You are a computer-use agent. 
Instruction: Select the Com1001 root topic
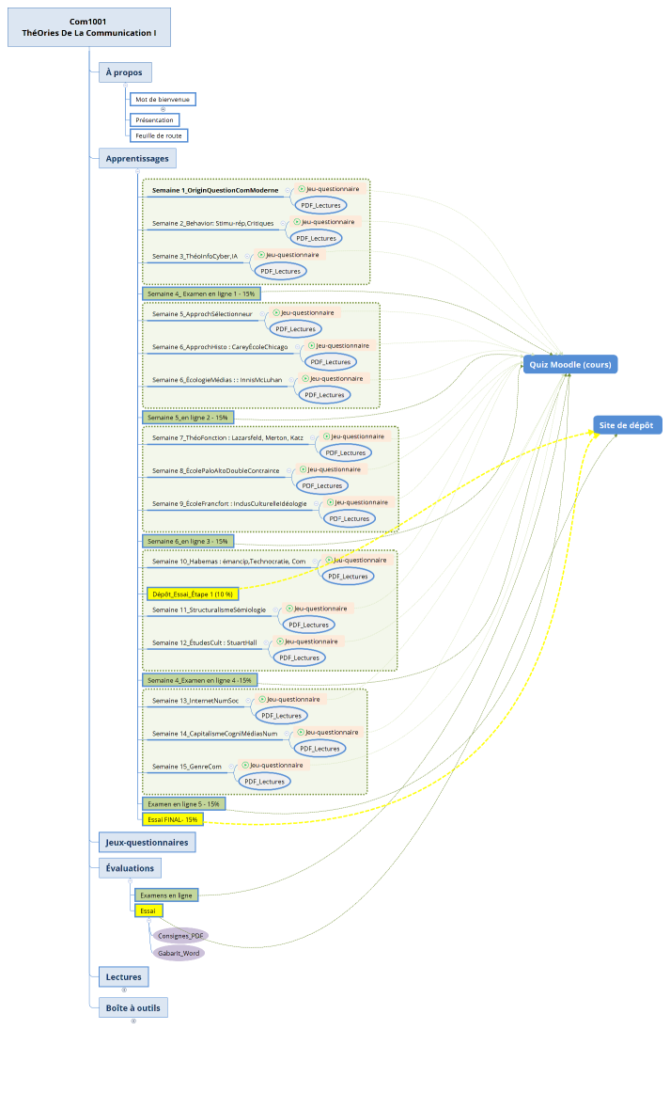(89, 27)
